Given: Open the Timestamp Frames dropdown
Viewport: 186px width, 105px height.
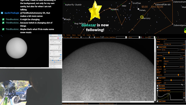Looking at the screenshot, I should click(x=174, y=83).
